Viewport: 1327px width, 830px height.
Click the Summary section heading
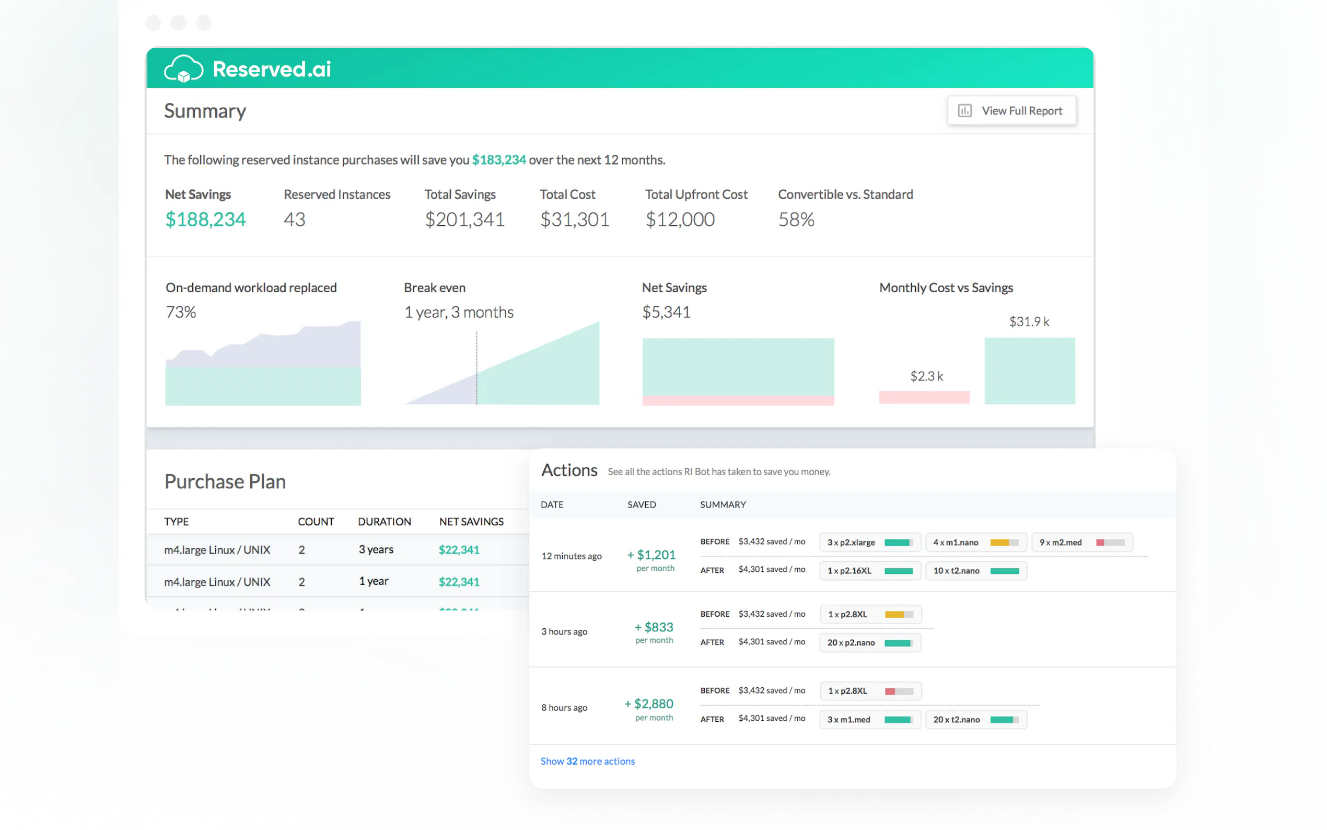point(205,111)
